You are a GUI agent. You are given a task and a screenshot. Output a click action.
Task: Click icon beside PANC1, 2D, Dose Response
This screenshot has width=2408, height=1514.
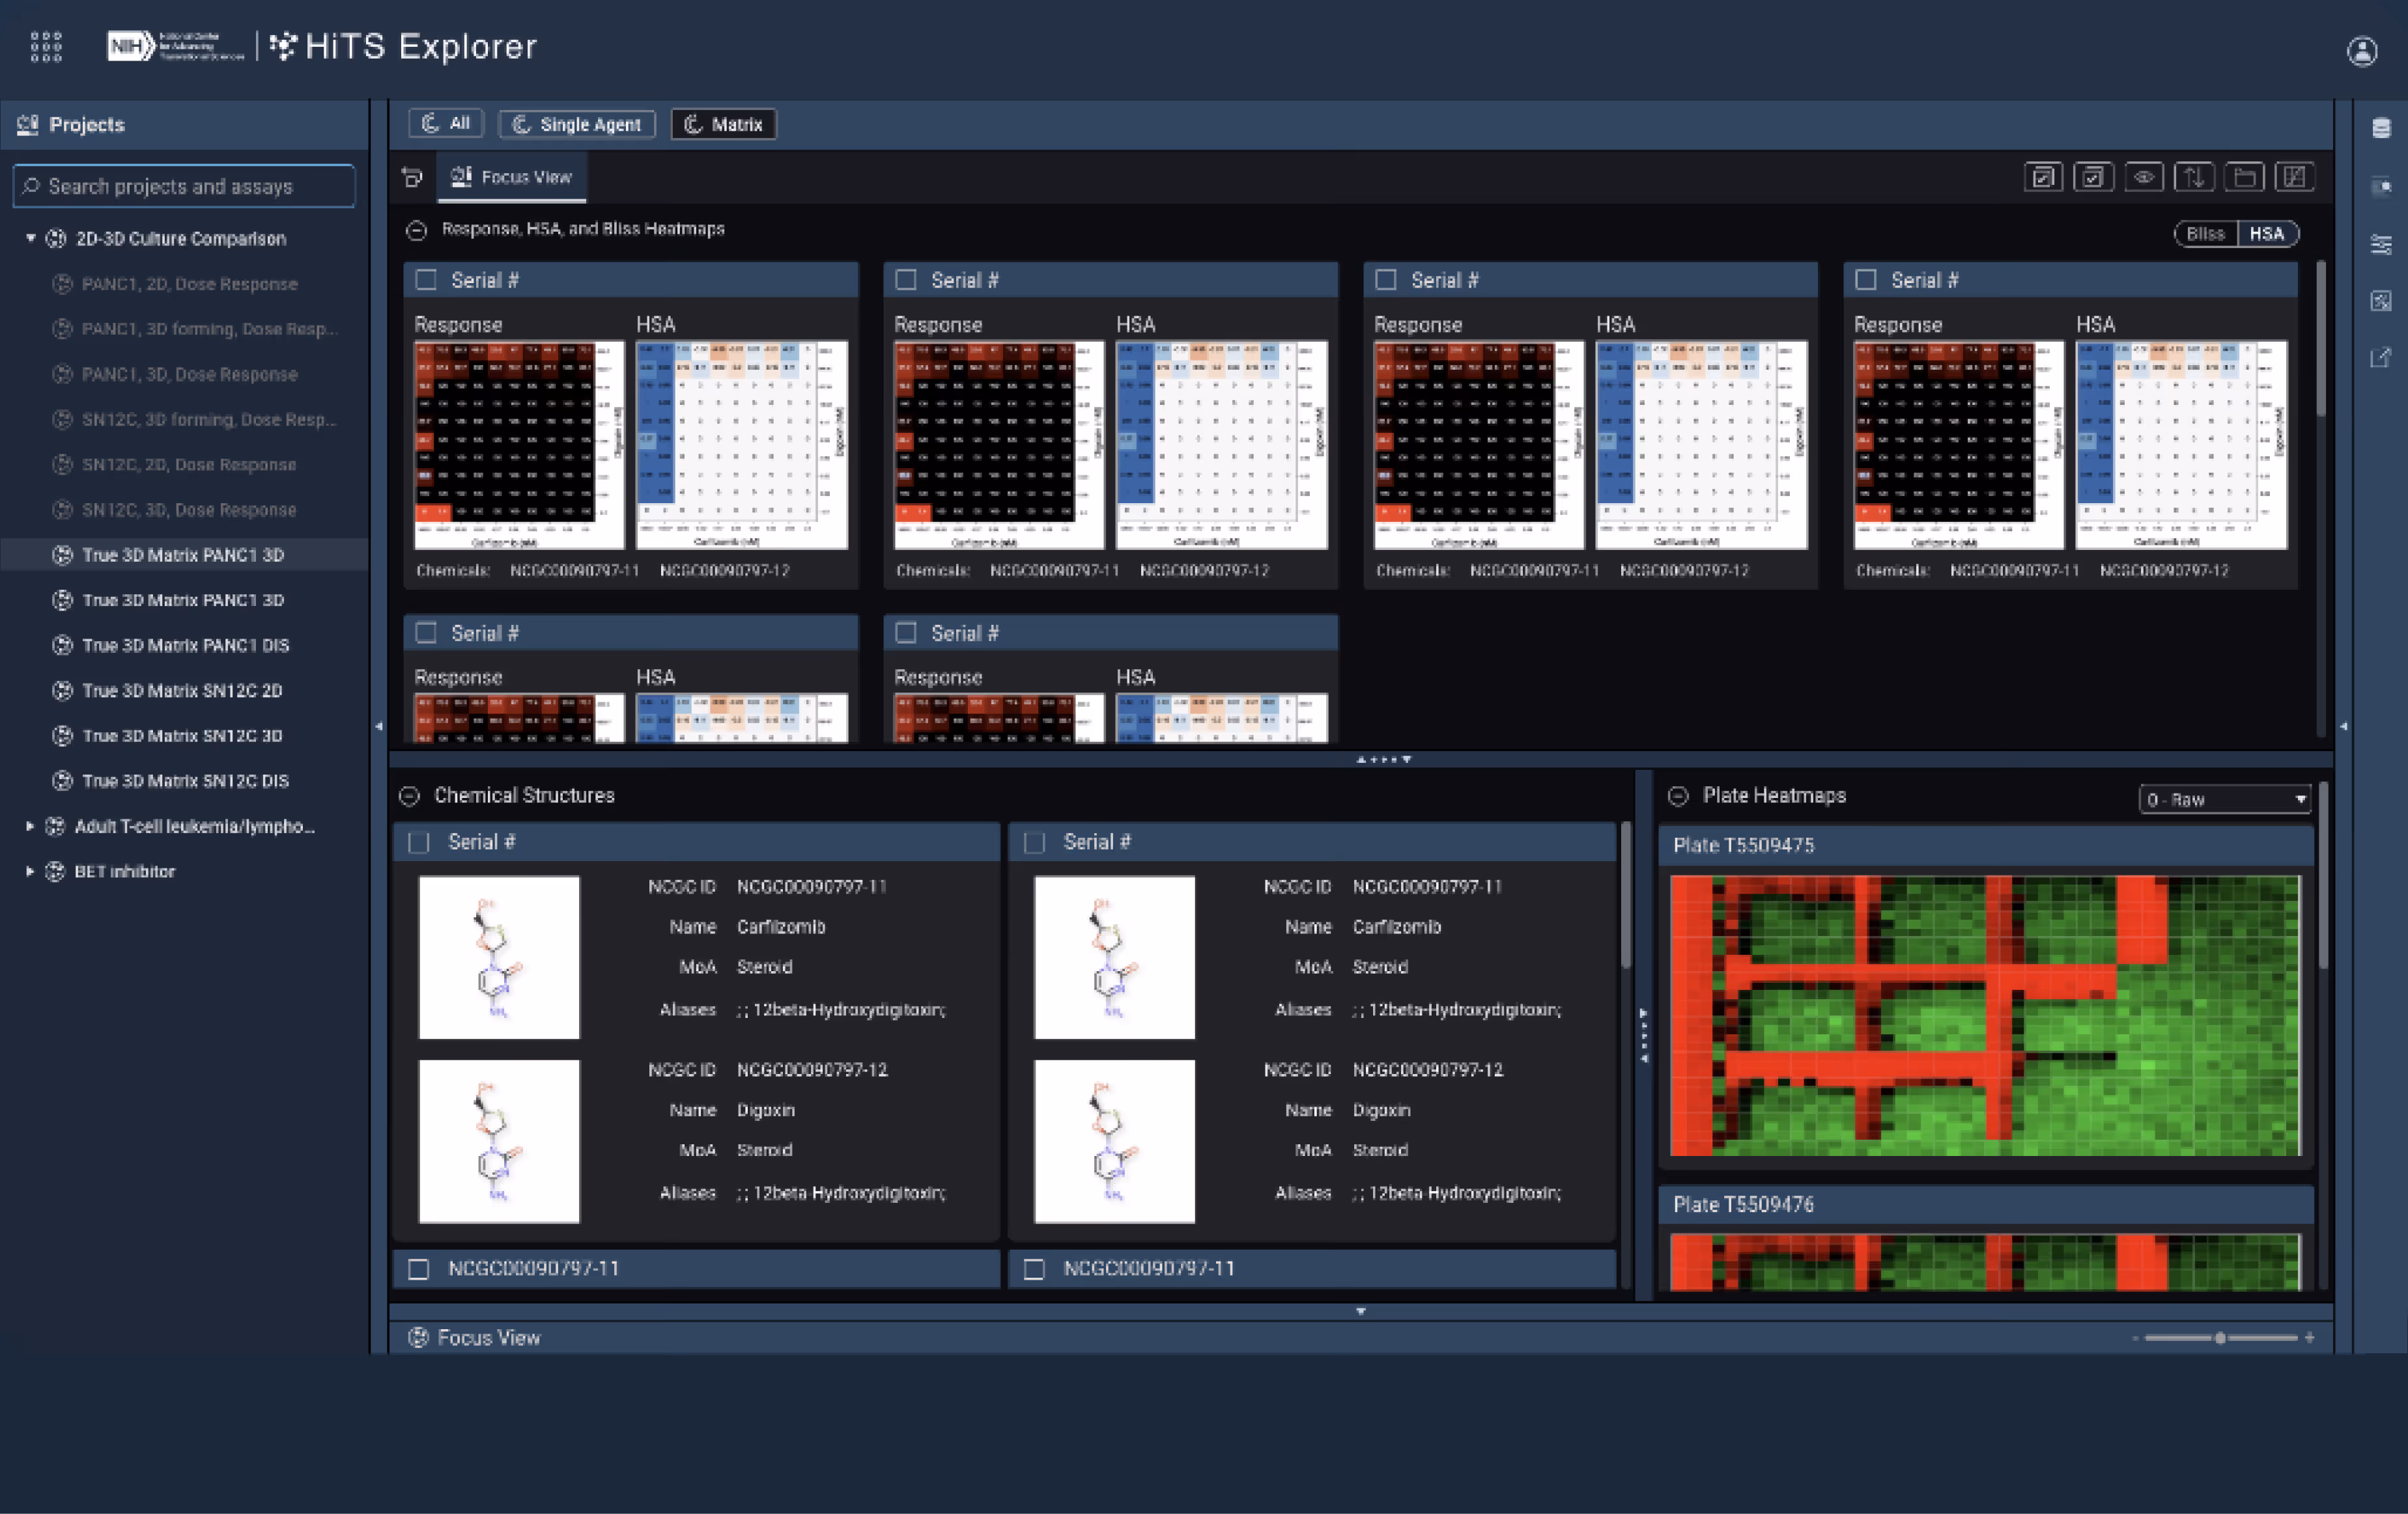63,284
